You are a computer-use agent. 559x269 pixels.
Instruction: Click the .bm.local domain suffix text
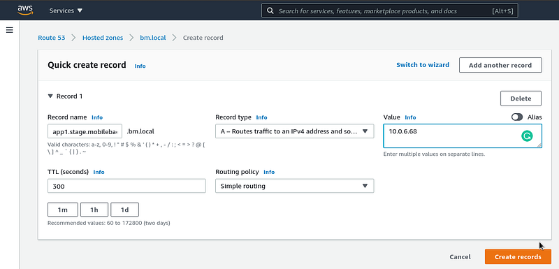140,131
